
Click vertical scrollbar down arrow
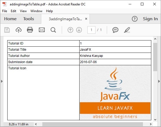tap(155, 120)
